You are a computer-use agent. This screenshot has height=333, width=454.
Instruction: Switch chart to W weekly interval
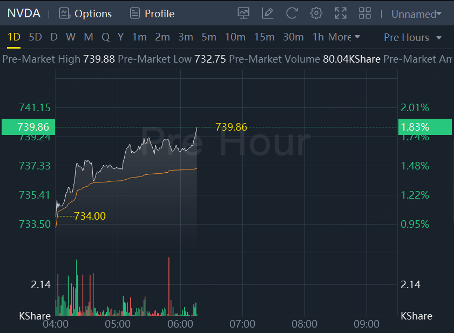pyautogui.click(x=71, y=37)
